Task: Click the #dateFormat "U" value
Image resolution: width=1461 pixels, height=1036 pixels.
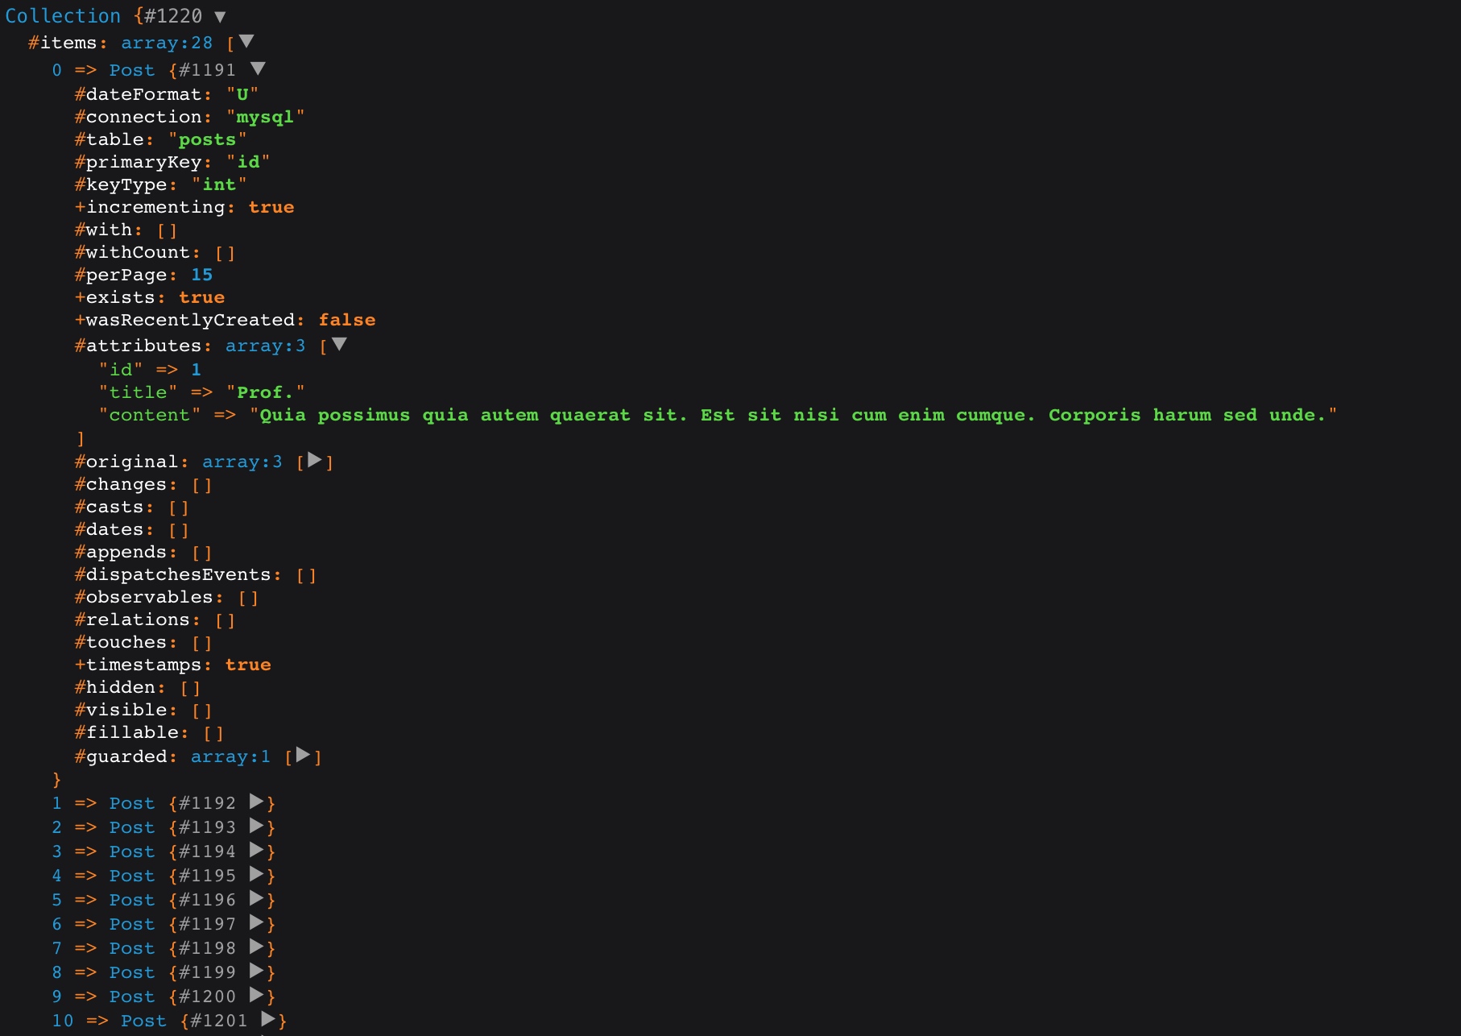Action: point(242,94)
